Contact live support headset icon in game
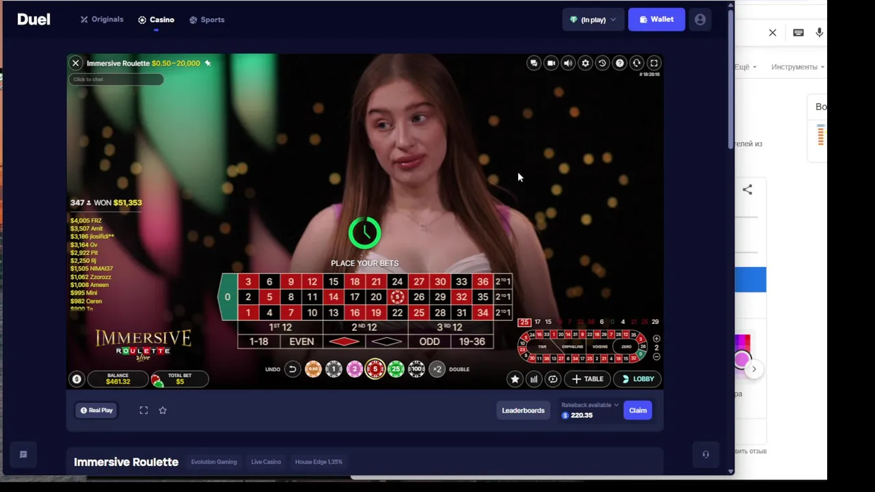Image resolution: width=875 pixels, height=492 pixels. (x=636, y=63)
